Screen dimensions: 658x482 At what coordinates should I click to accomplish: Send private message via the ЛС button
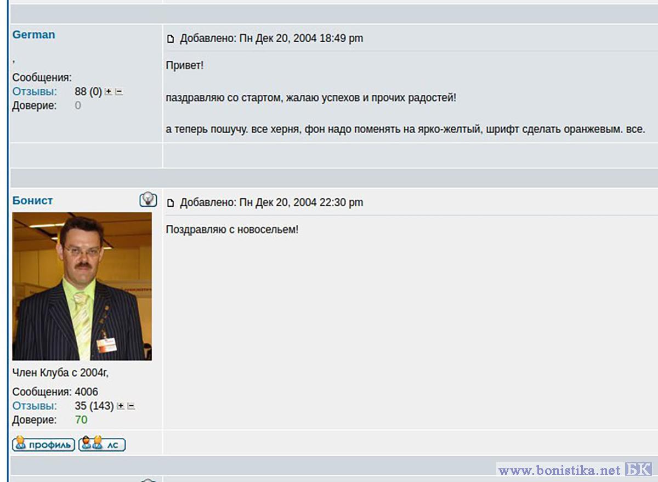click(x=102, y=444)
